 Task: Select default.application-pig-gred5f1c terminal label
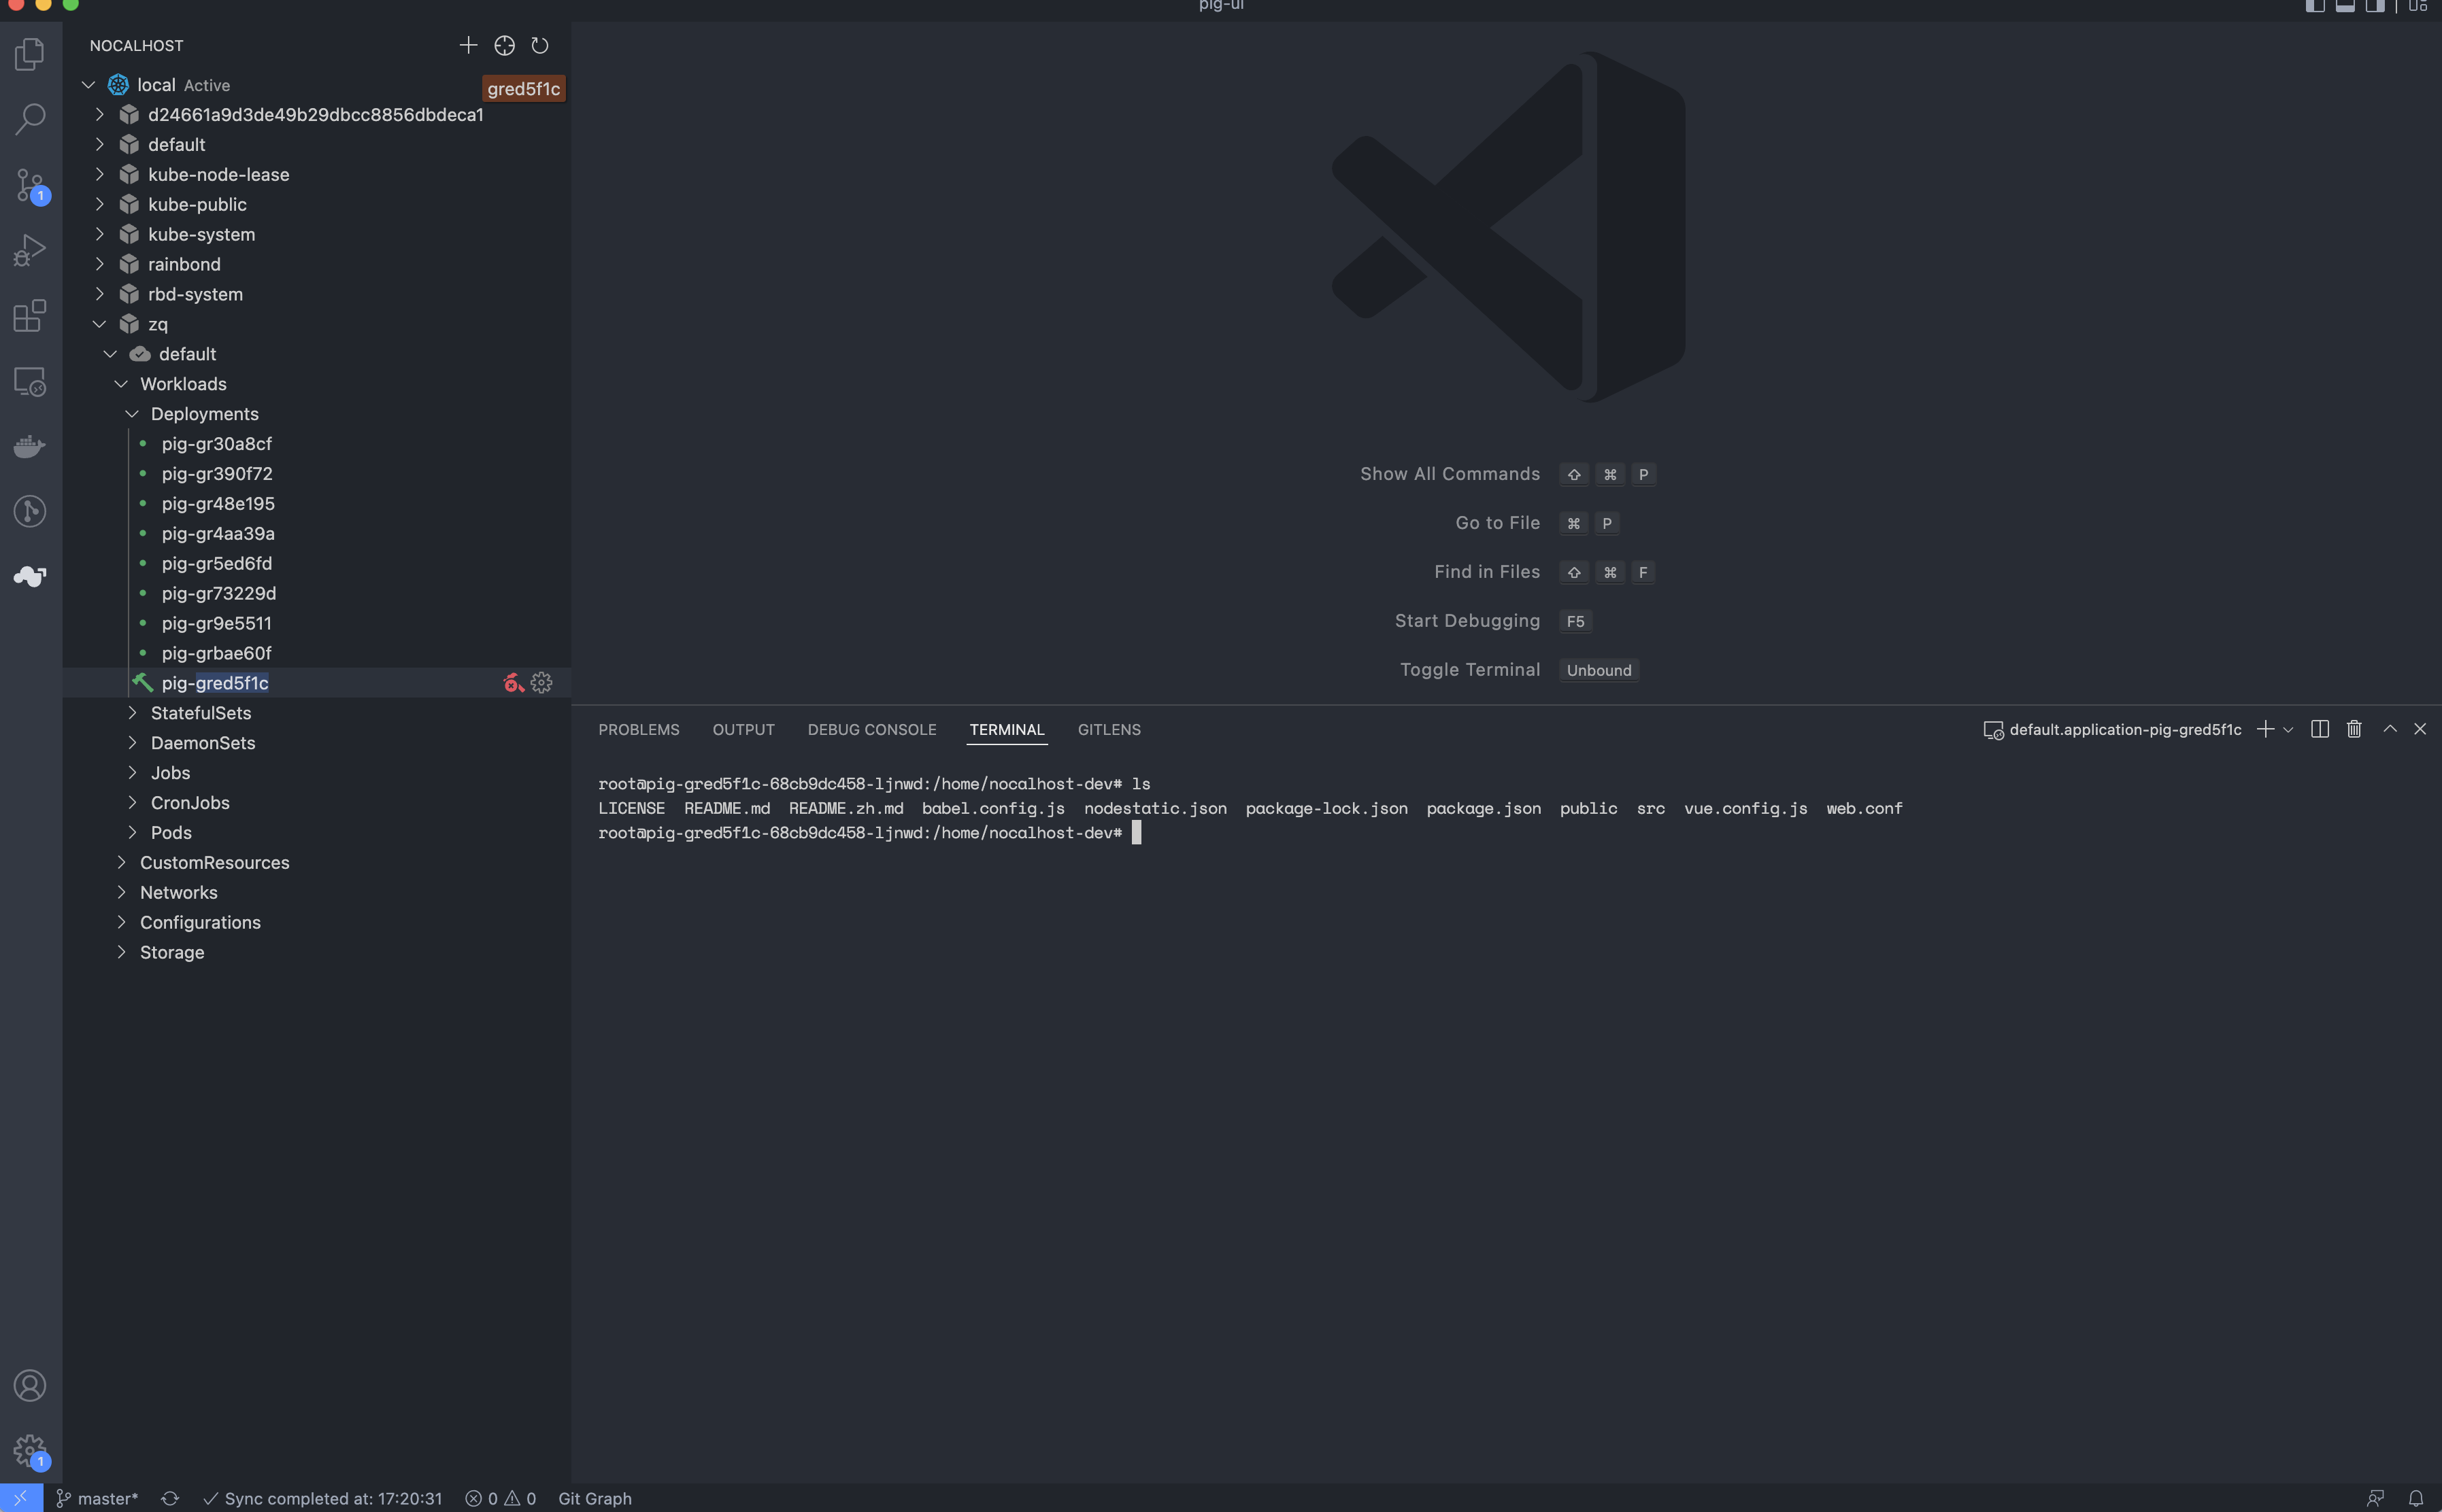[x=2112, y=730]
